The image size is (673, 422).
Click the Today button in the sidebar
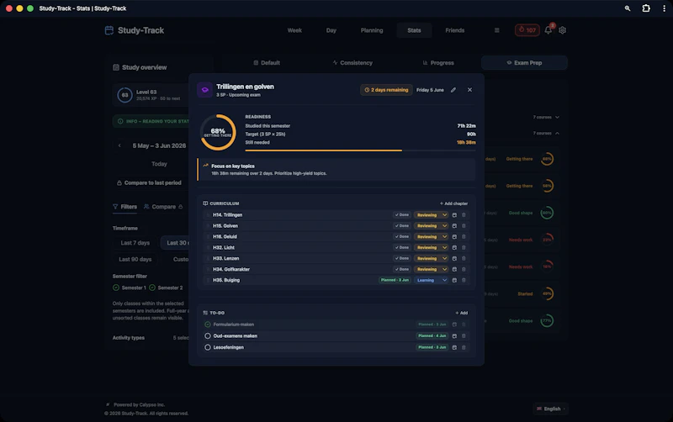point(159,164)
